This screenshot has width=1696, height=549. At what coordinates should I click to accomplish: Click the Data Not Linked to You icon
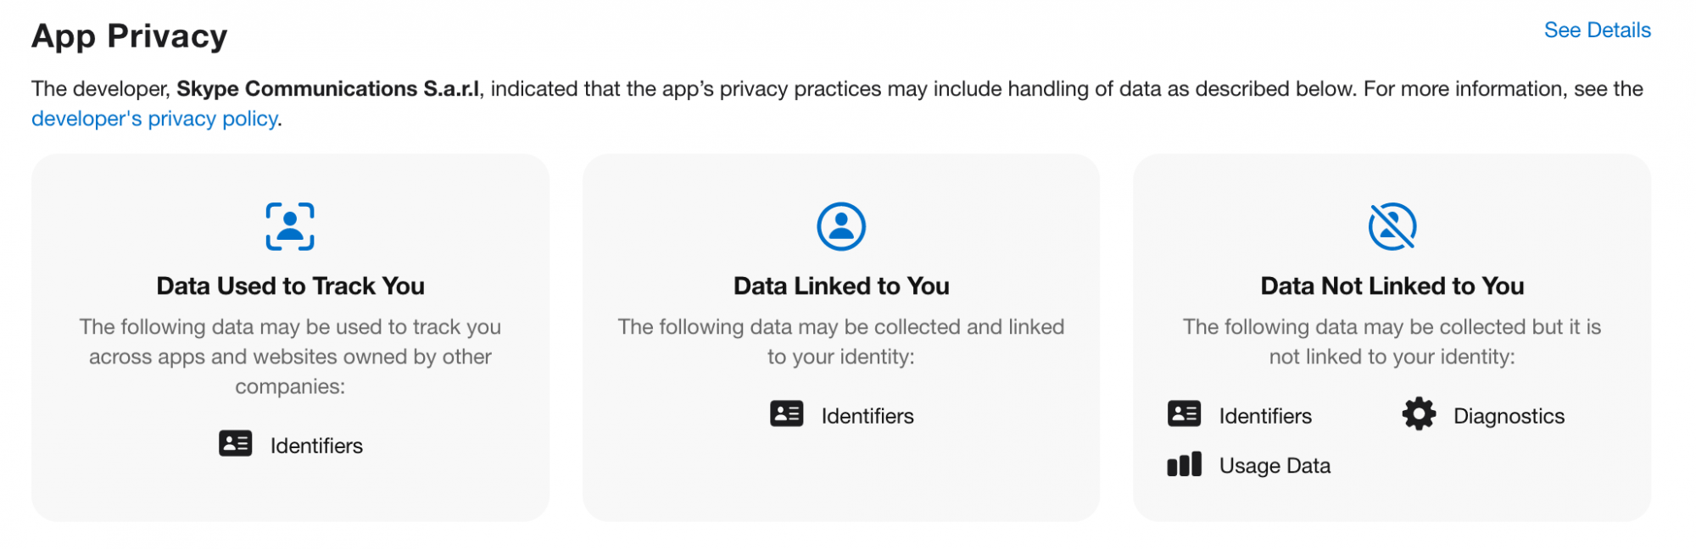click(x=1392, y=226)
